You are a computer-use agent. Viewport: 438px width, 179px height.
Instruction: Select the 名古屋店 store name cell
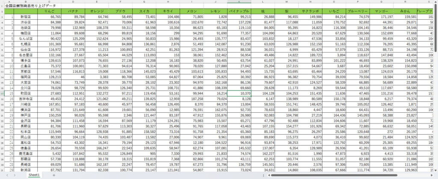pyautogui.click(x=26, y=55)
